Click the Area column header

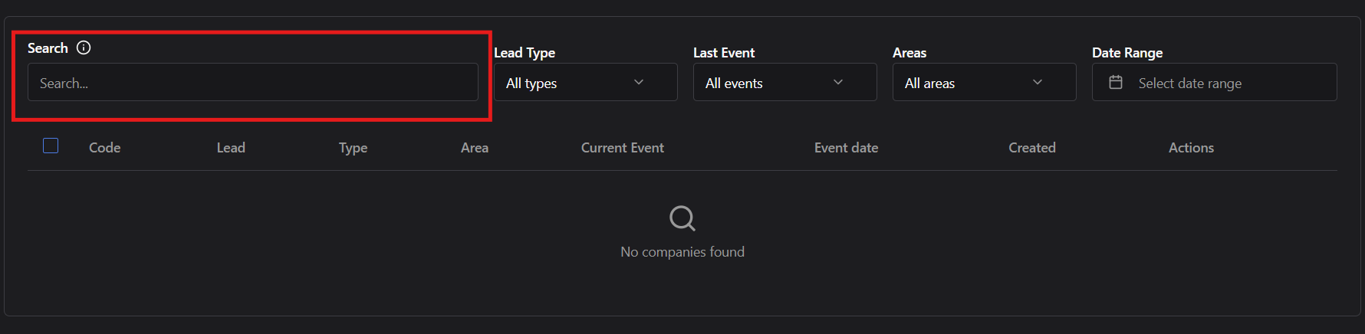(x=474, y=148)
